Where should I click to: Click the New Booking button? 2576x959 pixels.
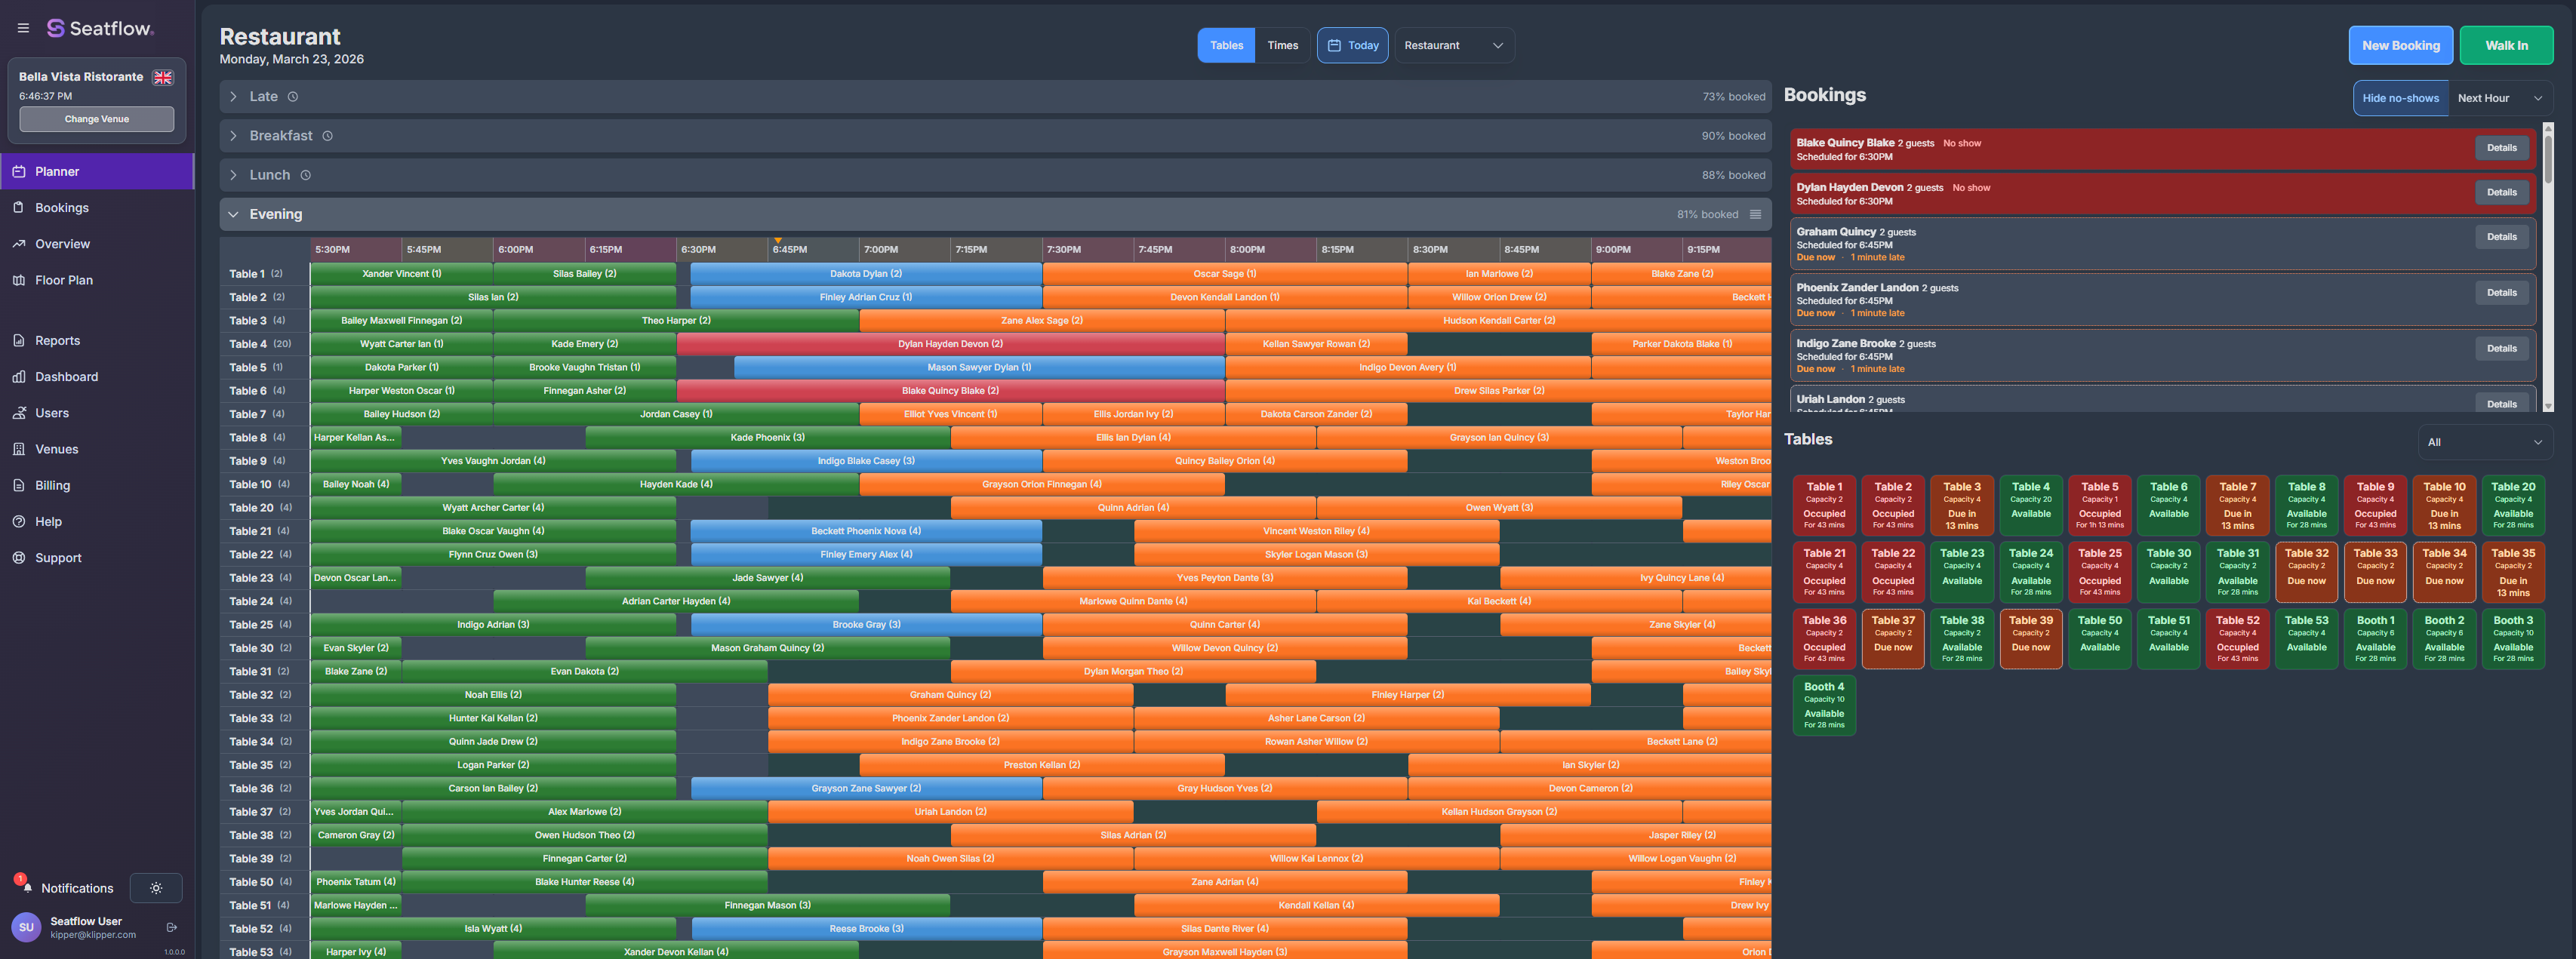click(2400, 45)
